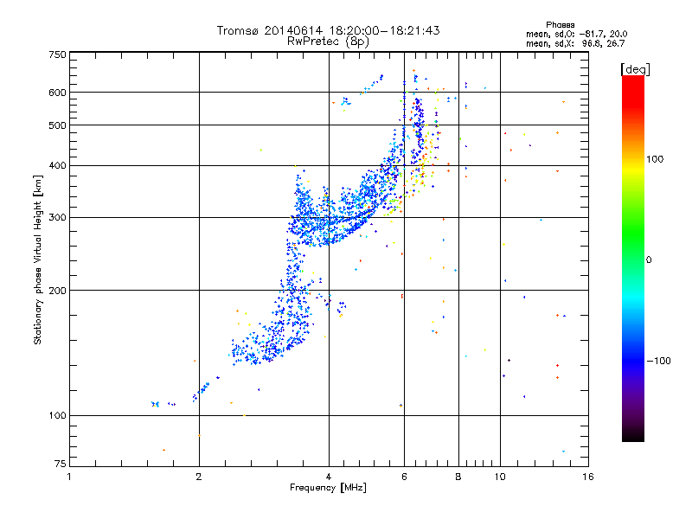692x519 pixels.
Task: Click the phase colorbar gradient
Action: pyautogui.click(x=633, y=258)
